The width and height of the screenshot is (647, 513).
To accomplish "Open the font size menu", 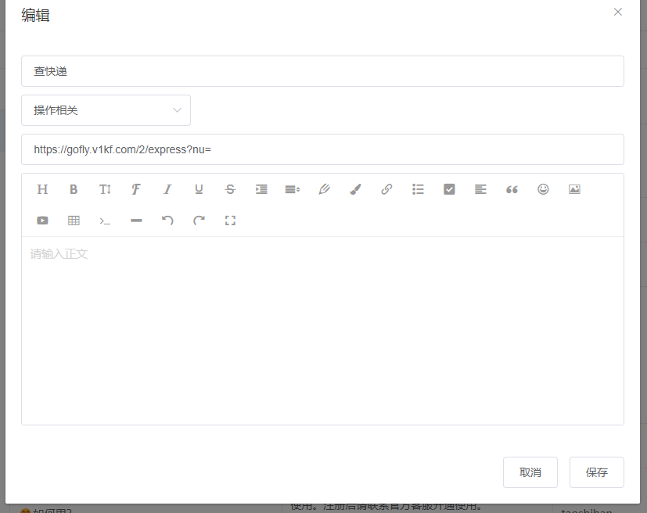I will pos(105,189).
